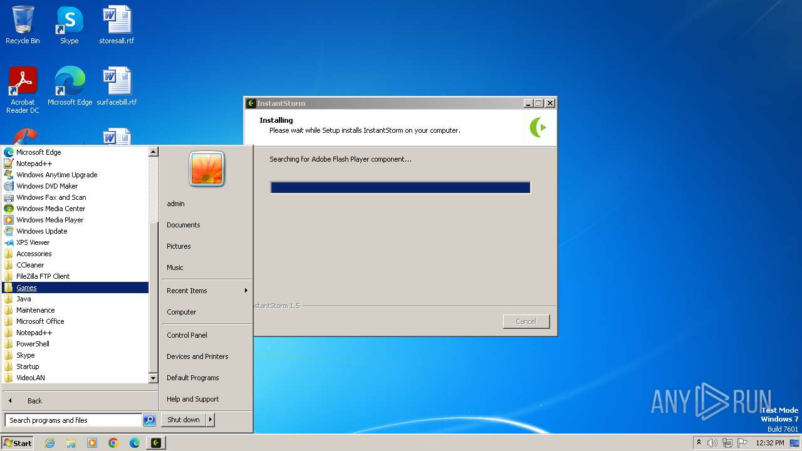Open Internet Explorer from the taskbar
802x451 pixels.
coord(50,443)
